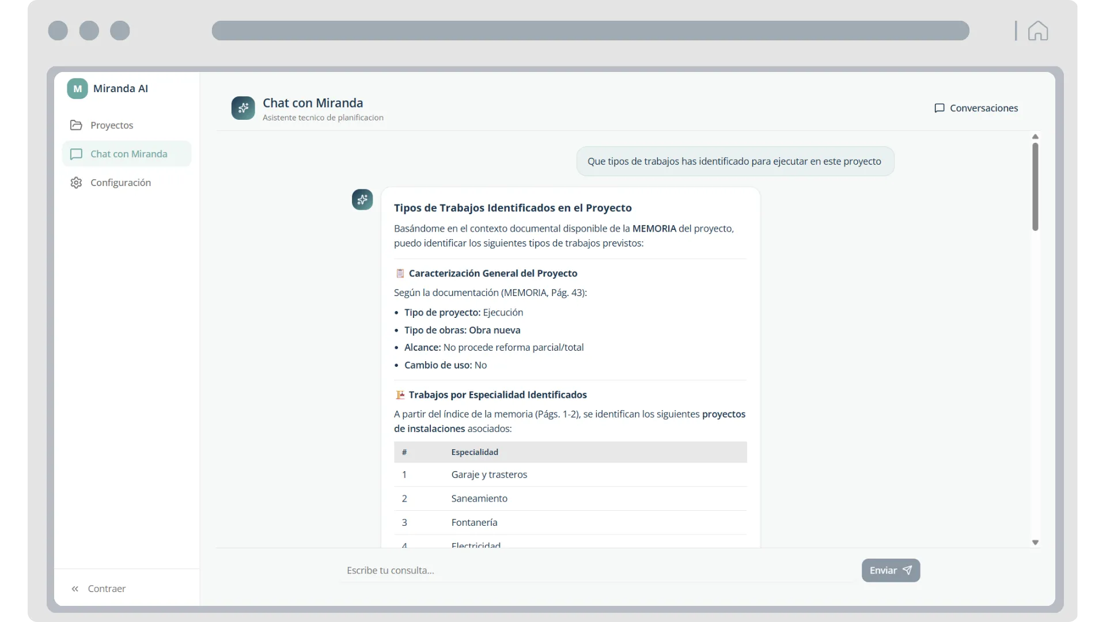Click the browser address bar

pos(590,31)
